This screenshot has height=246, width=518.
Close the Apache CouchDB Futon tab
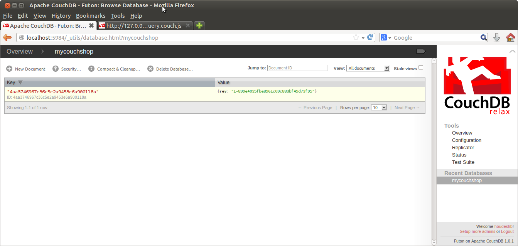coord(91,25)
